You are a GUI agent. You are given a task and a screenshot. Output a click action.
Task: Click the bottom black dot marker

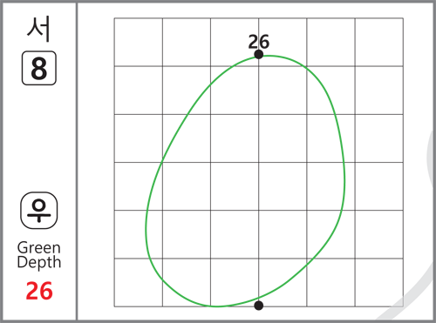coord(259,306)
